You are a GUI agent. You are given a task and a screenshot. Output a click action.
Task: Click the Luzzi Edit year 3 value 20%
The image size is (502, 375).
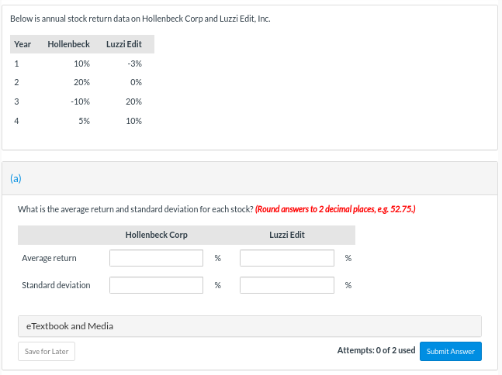[133, 101]
